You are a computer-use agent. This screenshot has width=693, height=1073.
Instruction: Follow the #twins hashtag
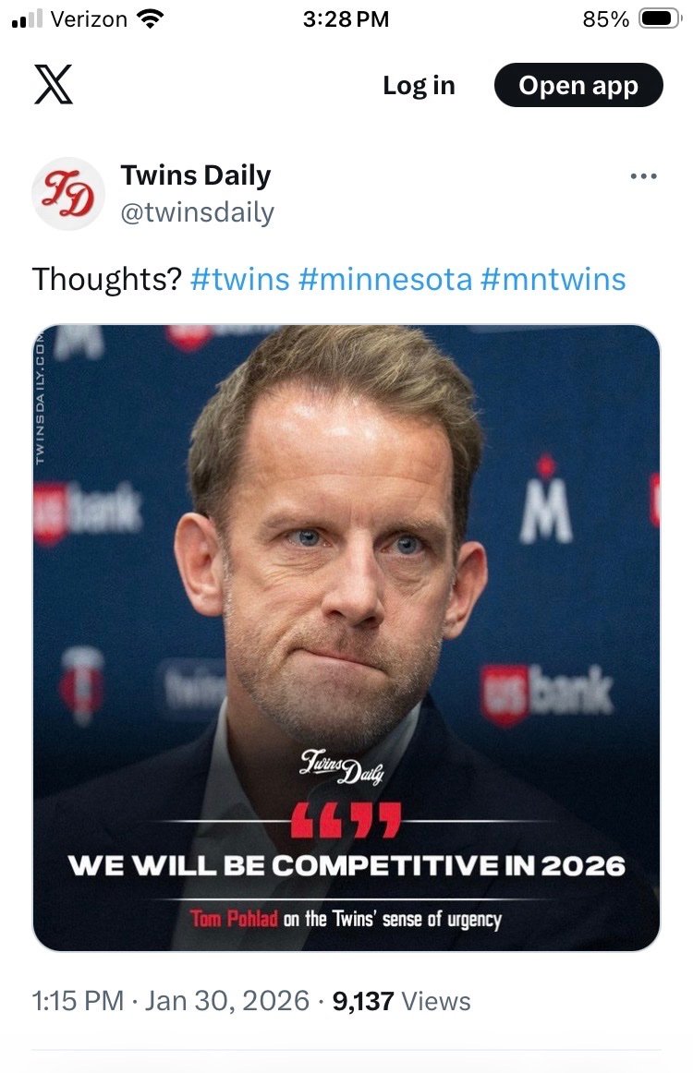239,279
